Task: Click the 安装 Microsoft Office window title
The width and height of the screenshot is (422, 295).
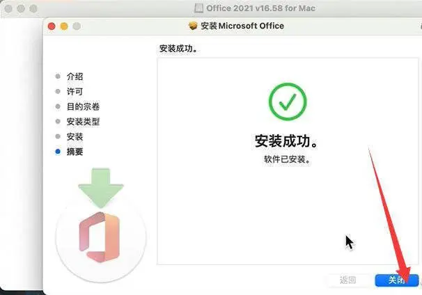Action: pos(242,26)
